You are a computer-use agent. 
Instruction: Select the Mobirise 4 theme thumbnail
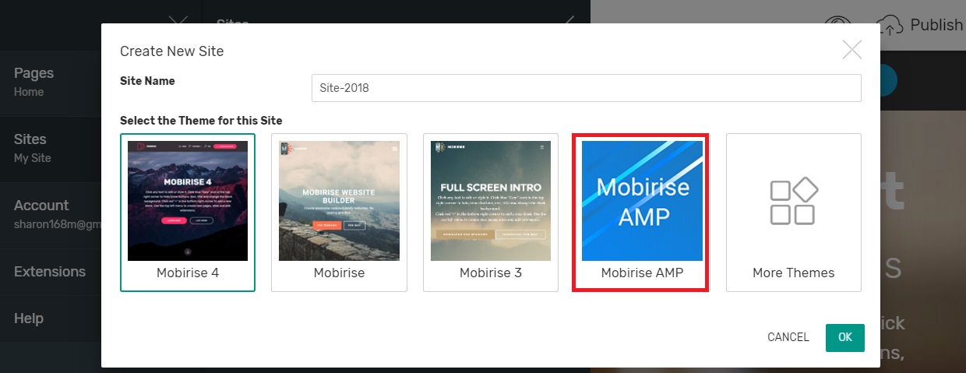click(188, 201)
